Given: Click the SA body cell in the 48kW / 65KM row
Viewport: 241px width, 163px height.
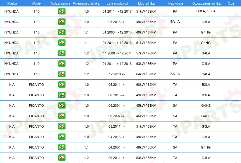Looking at the screenshot, I should 175,147.
